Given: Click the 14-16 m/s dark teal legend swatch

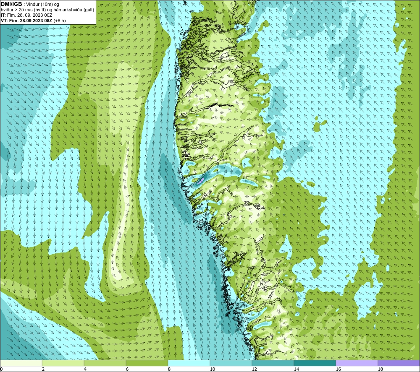Looking at the screenshot, I should pos(315,363).
